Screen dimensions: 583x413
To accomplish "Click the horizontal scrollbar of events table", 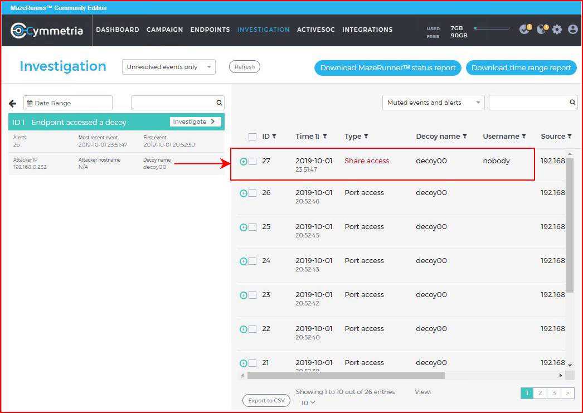I will [x=346, y=376].
